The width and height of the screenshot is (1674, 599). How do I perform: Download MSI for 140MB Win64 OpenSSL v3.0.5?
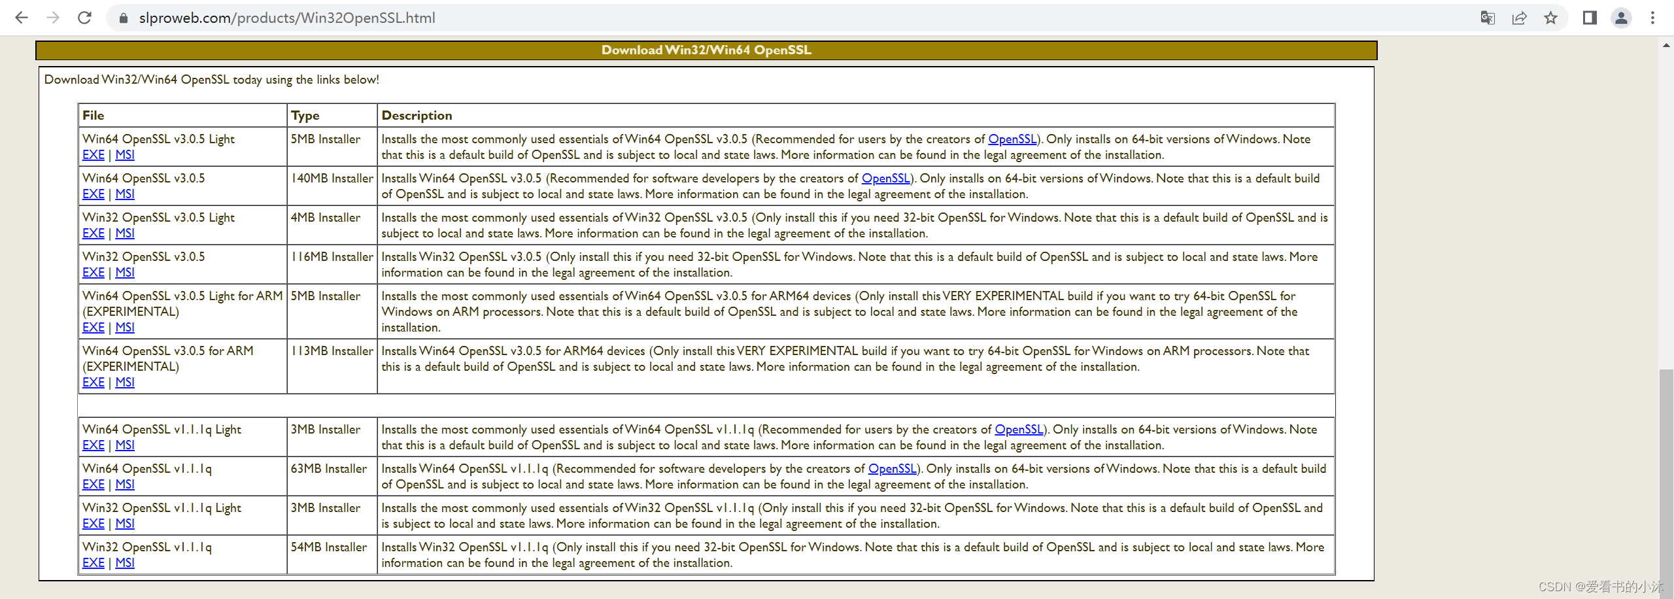tap(125, 194)
